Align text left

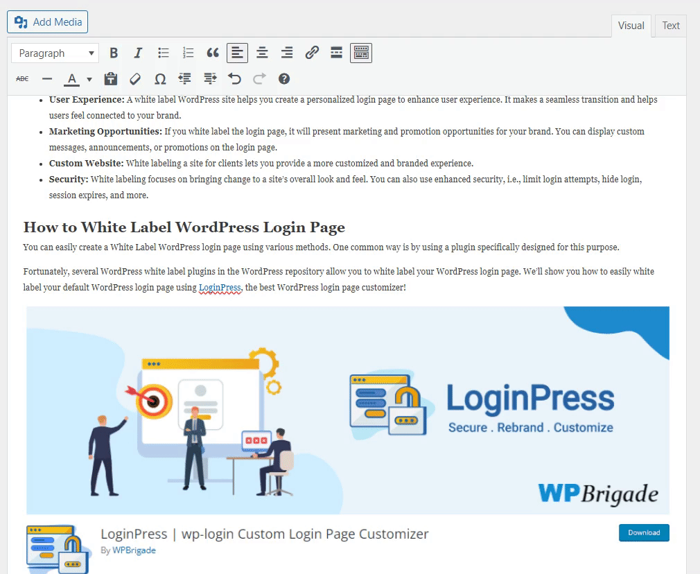[x=238, y=53]
